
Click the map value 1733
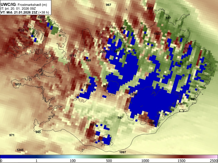tap(21, 30)
